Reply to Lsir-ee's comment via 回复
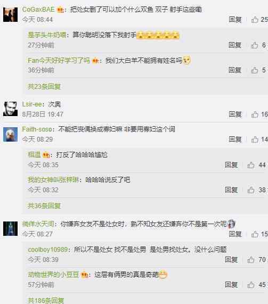Image resolution: width=268 pixels, height=304 pixels. 235,114
